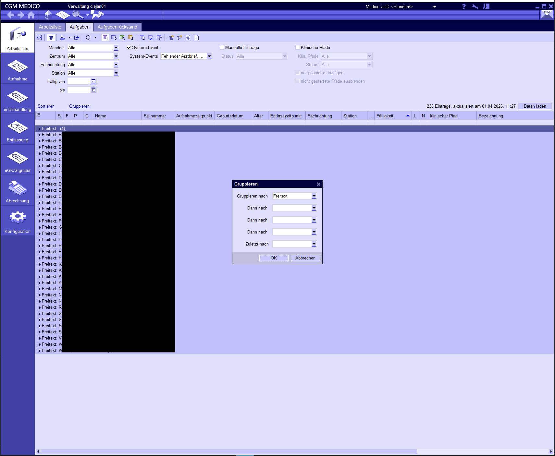The width and height of the screenshot is (555, 456).
Task: Click the Sortieren link
Action: pyautogui.click(x=46, y=106)
